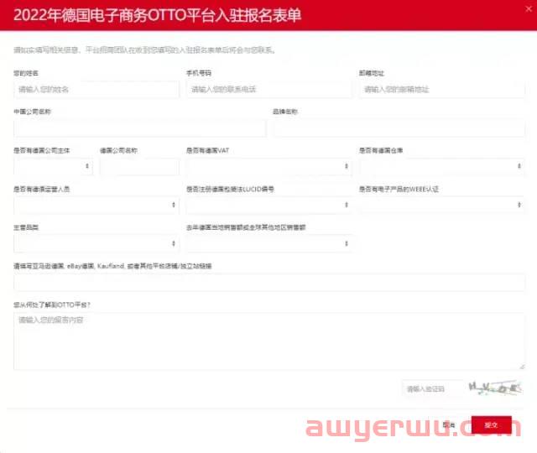Screen dimensions: 537x453
Task: Open the WEEE认证 certification dropdown
Action: click(442, 205)
